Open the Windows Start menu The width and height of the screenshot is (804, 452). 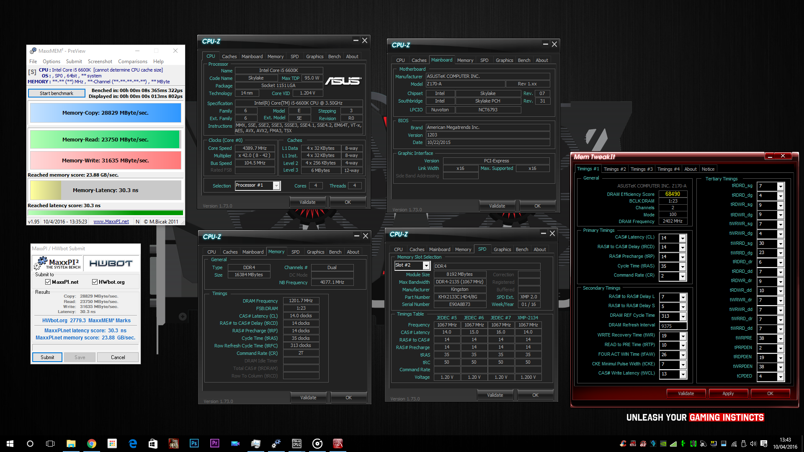point(10,444)
